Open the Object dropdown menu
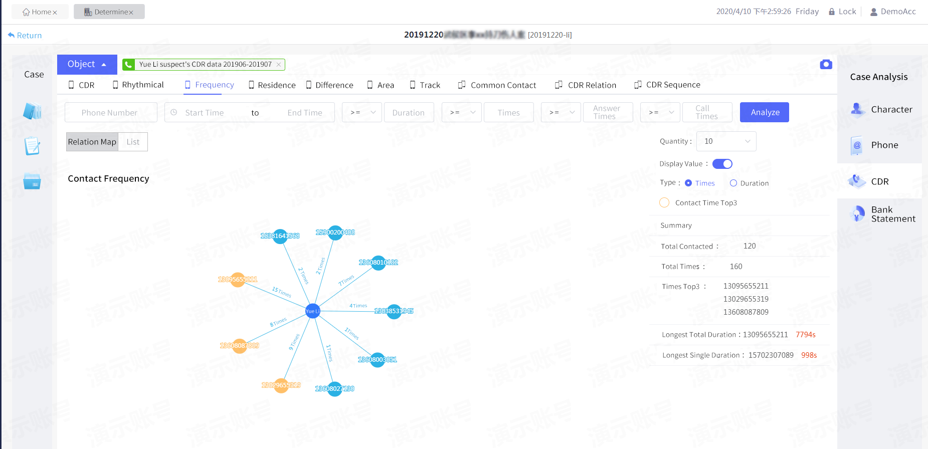The width and height of the screenshot is (928, 449). [x=87, y=64]
